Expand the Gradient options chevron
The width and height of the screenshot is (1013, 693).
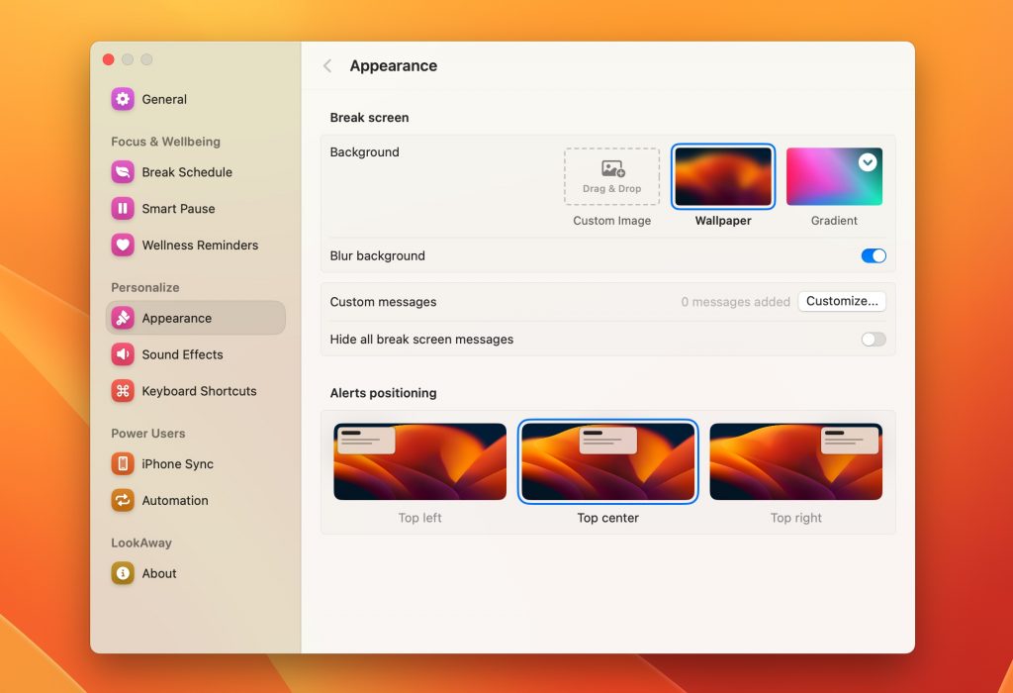(x=869, y=161)
